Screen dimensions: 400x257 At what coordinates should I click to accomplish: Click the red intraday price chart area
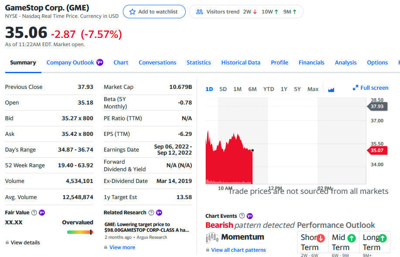click(229, 163)
